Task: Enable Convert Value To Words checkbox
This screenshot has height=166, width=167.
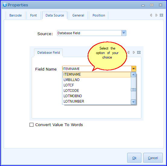Action: coord(31,125)
